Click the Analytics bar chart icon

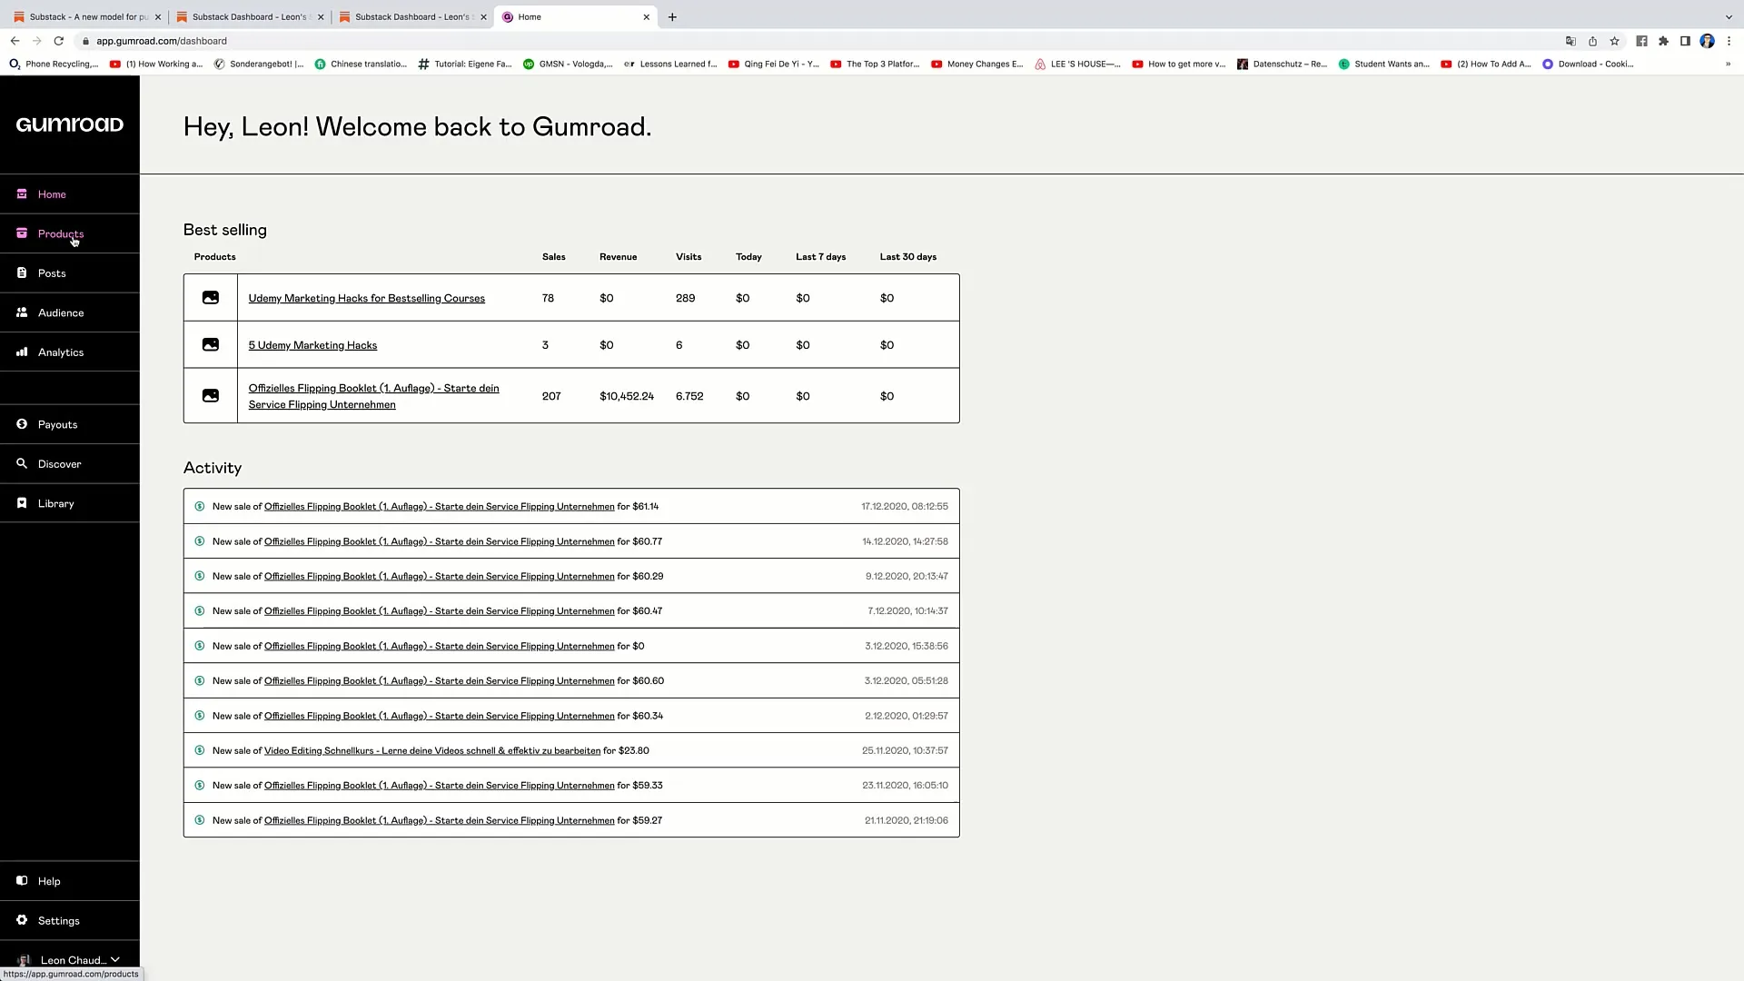(22, 352)
